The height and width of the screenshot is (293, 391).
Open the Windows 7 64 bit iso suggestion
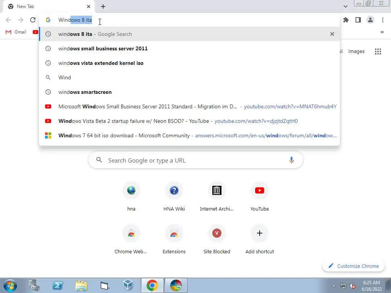pyautogui.click(x=189, y=135)
